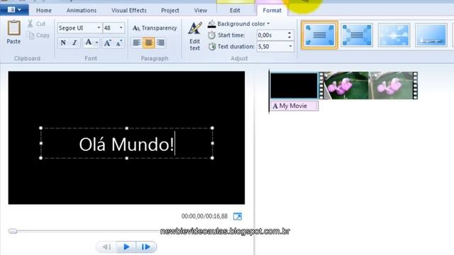Align text to the right
Screen dimensions: 454x255
pyautogui.click(x=160, y=42)
